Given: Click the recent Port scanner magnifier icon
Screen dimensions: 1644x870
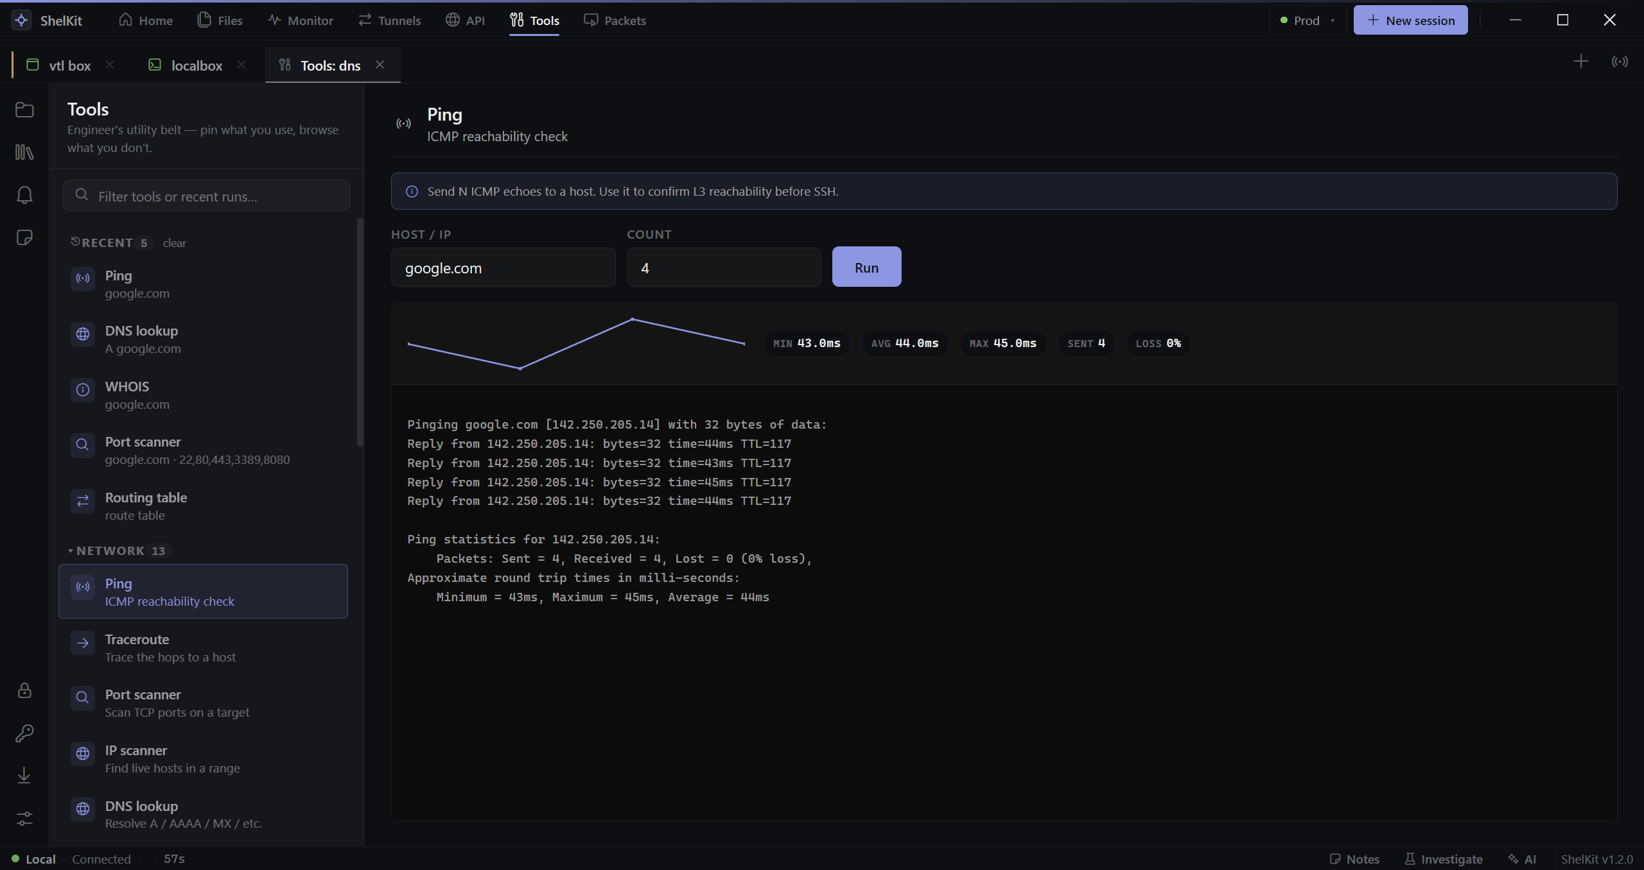Looking at the screenshot, I should click(x=83, y=445).
